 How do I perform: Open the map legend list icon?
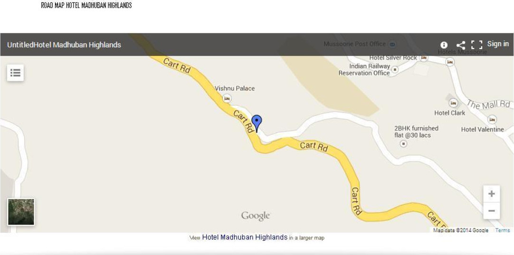pyautogui.click(x=15, y=73)
